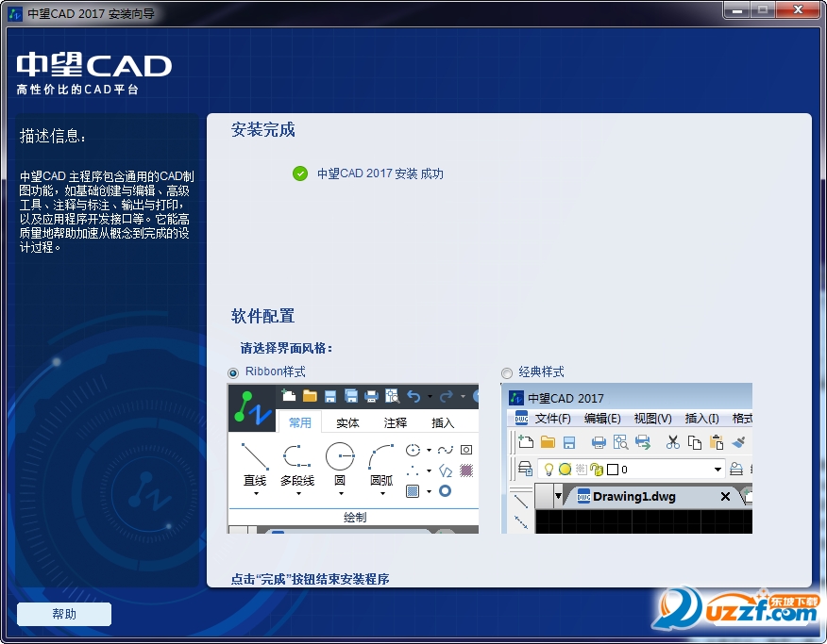Open the 文件(F) menu in classic preview

[x=552, y=419]
